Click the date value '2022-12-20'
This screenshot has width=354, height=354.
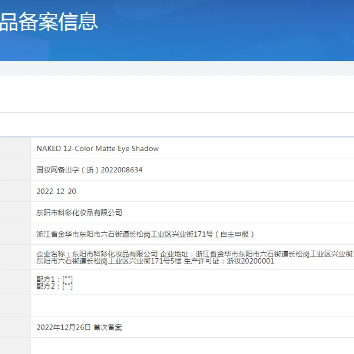(x=56, y=191)
